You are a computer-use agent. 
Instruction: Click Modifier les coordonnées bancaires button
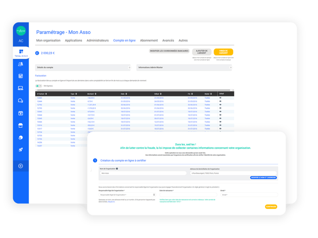click(169, 51)
